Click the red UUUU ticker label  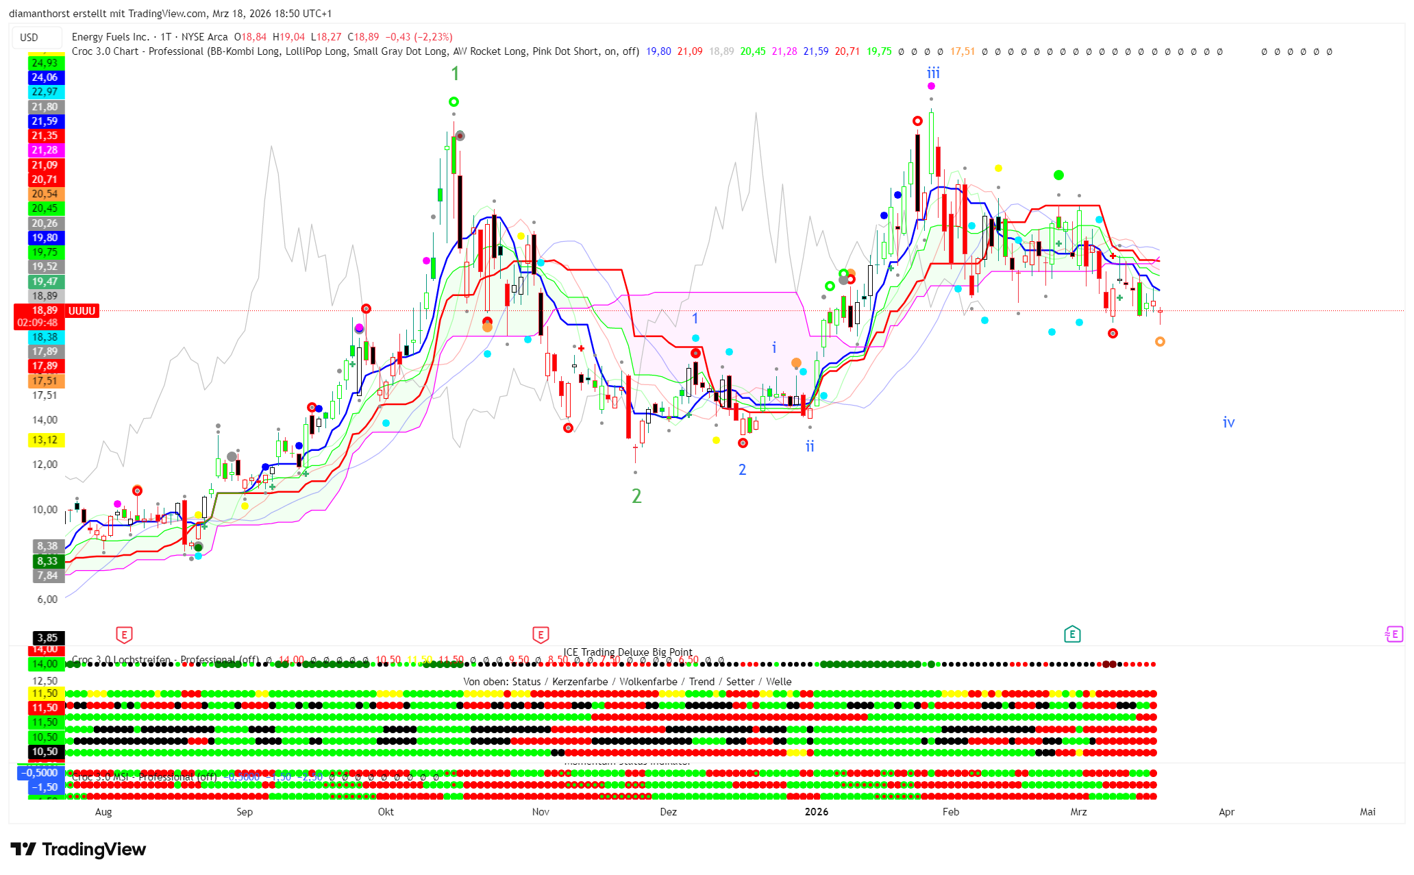point(82,311)
